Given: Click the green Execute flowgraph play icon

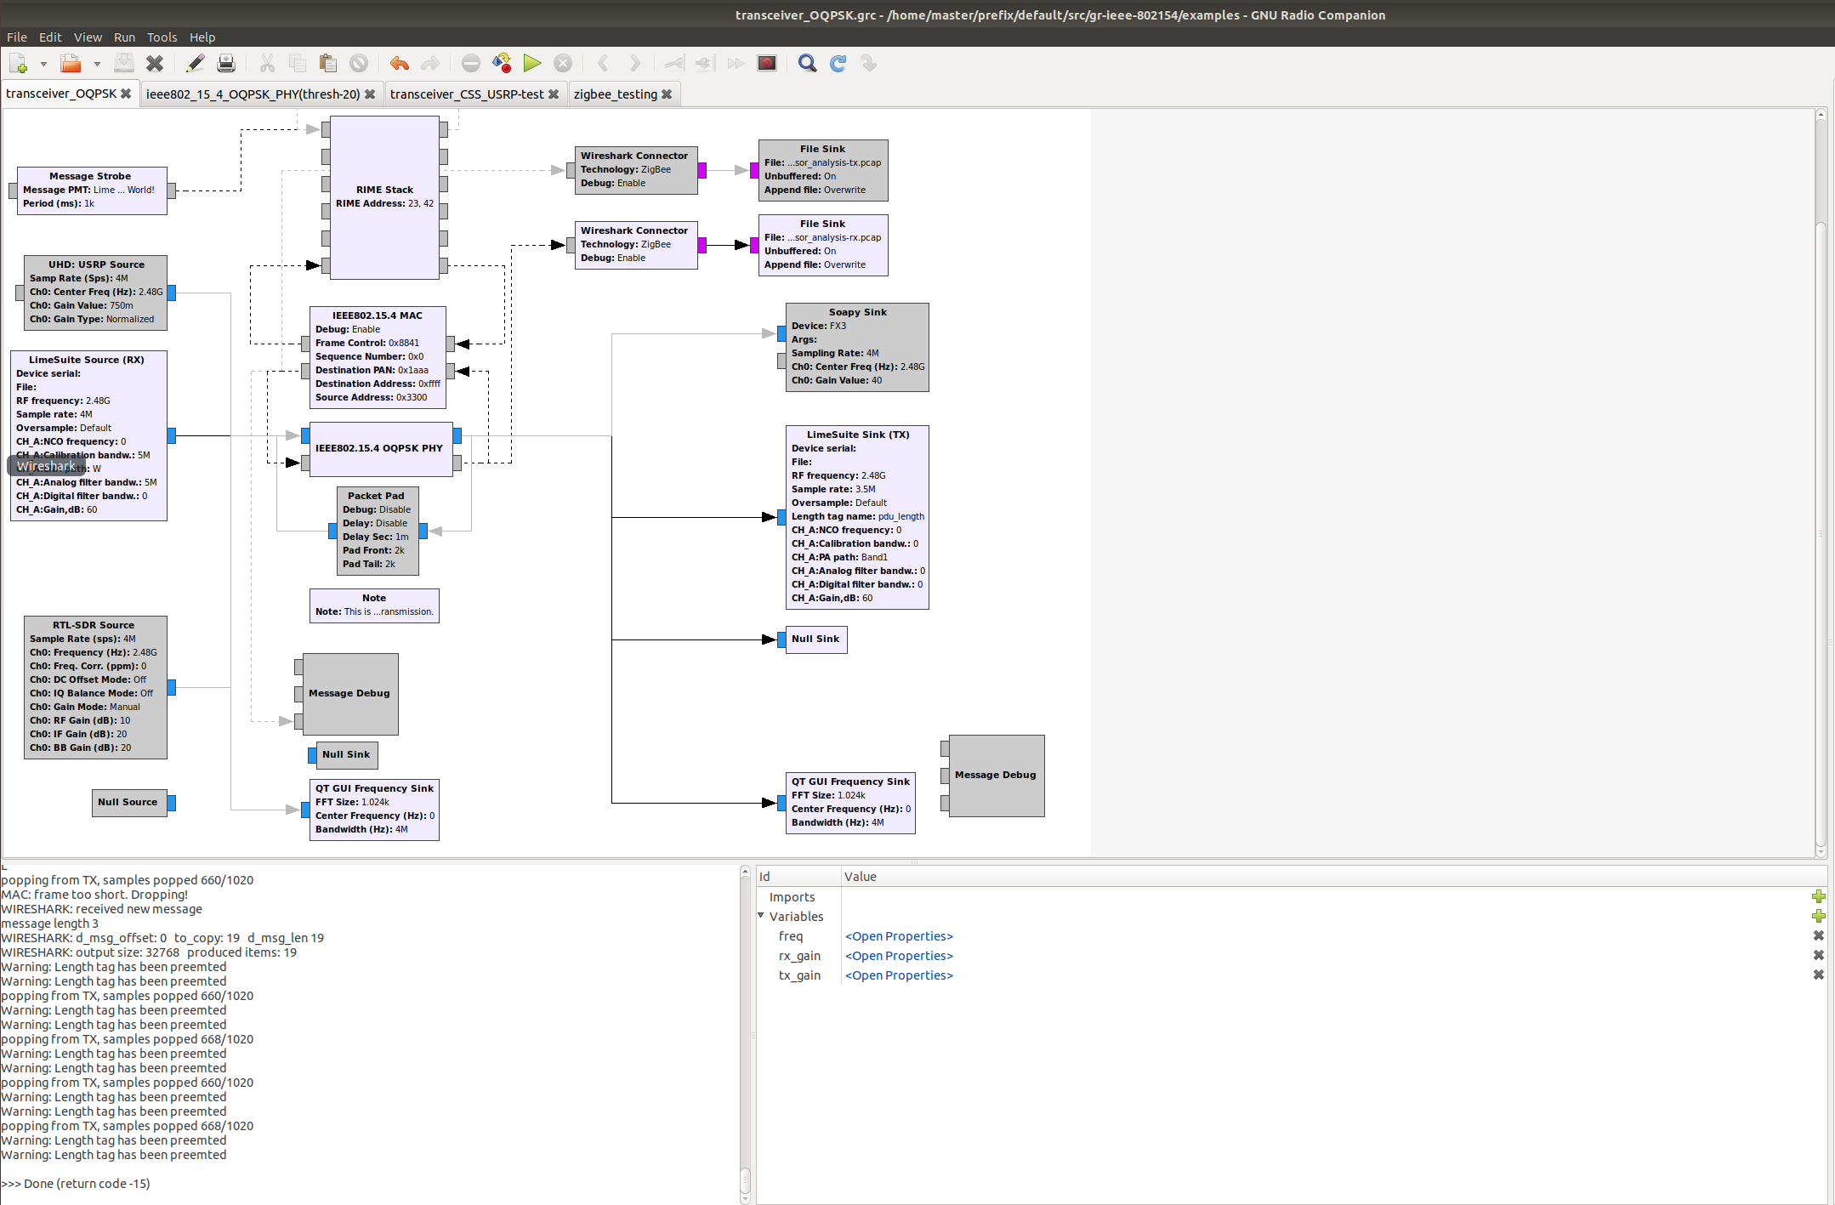Looking at the screenshot, I should coord(532,63).
